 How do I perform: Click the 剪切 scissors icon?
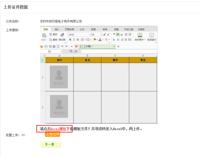51,34
